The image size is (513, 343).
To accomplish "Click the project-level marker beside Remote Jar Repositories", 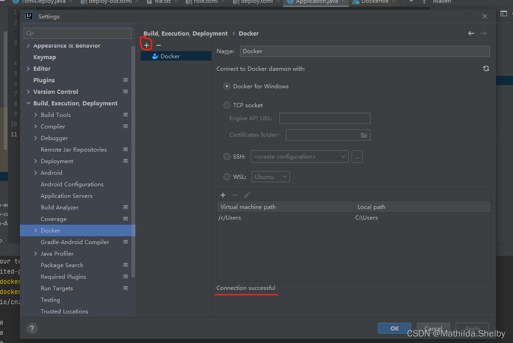I will (x=125, y=149).
